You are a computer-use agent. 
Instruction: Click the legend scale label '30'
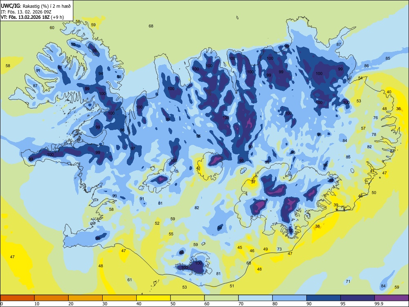tap(105, 304)
